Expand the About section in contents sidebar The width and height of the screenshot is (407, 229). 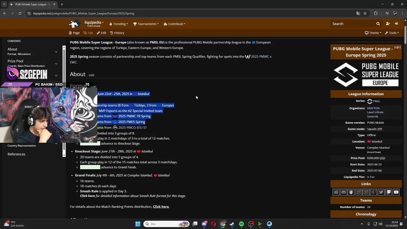(x=56, y=52)
